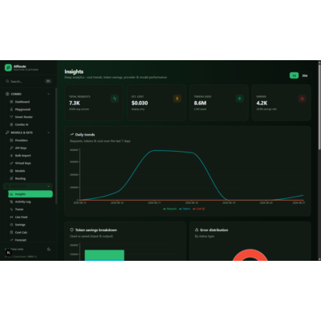The image size is (321, 321).
Task: Click the Insights page title
Action: click(x=74, y=71)
